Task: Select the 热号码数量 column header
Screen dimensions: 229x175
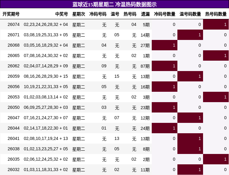Action: pos(216,14)
